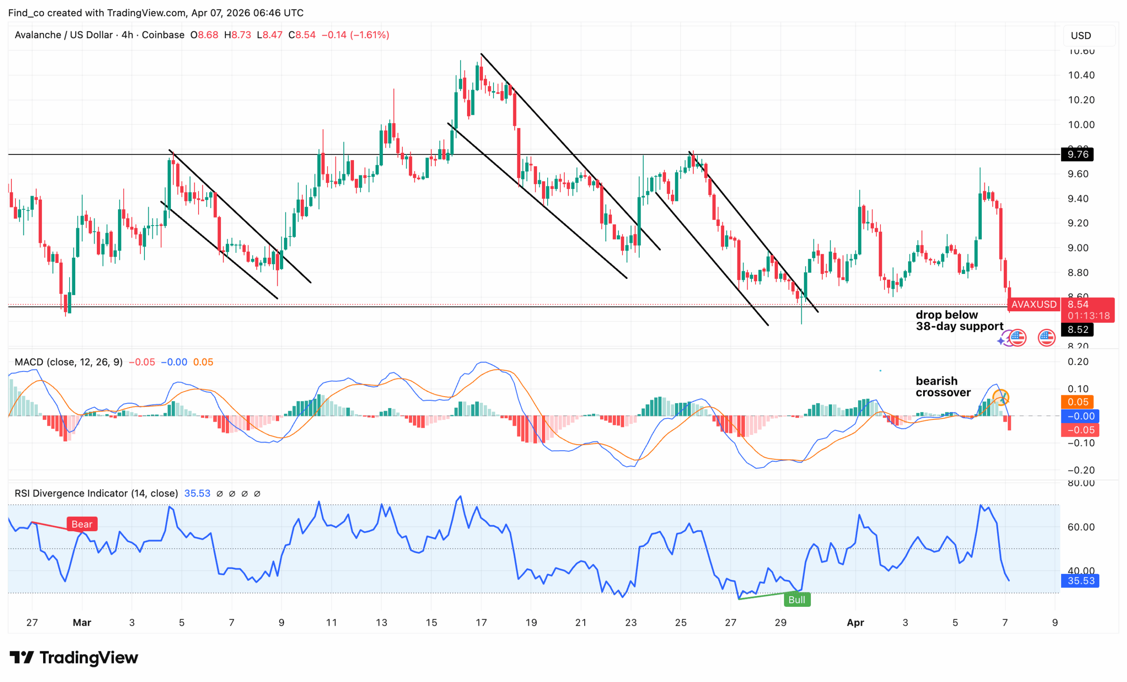Screen dimensions: 1127x682
Task: Click the Avalanche / US Dollar symbol title
Action: pyautogui.click(x=63, y=35)
